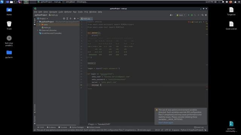The width and height of the screenshot is (241, 135).
Task: Click the Firefox icon in system tray
Action: pos(230,2)
